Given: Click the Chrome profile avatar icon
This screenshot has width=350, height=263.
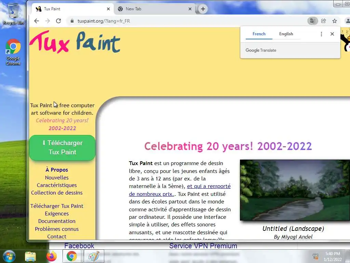Looking at the screenshot, I should point(348,21).
